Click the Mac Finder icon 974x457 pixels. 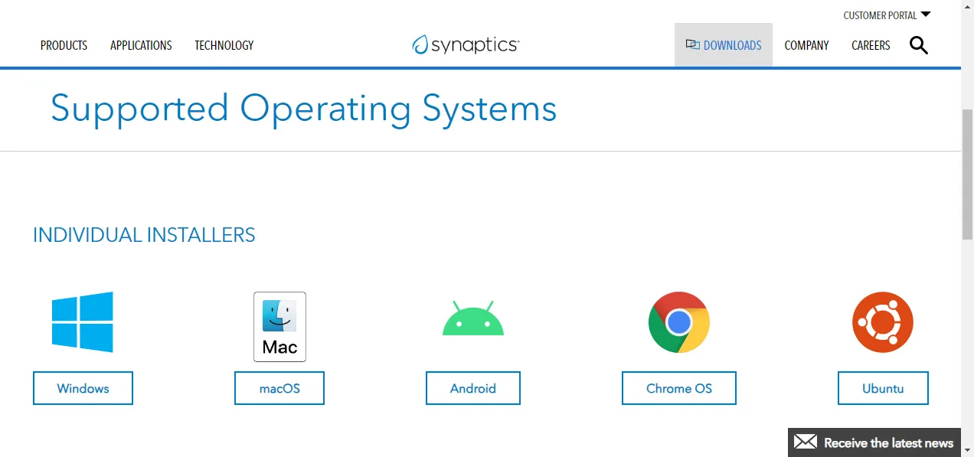coord(279,326)
